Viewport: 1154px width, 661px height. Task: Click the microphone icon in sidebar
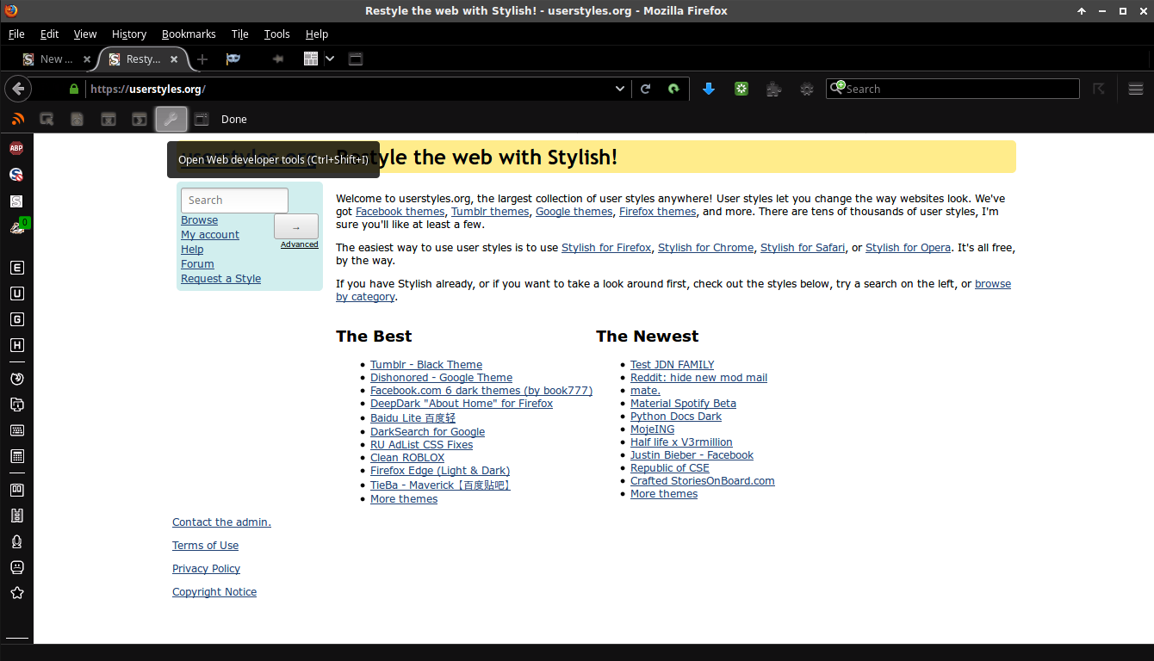tap(16, 541)
